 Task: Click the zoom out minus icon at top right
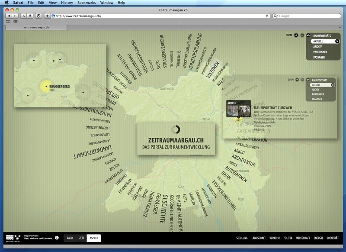pyautogui.click(x=302, y=35)
